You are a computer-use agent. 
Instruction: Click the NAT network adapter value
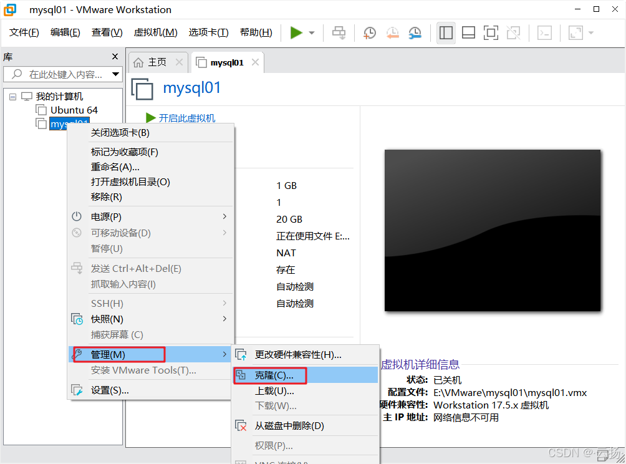point(286,253)
